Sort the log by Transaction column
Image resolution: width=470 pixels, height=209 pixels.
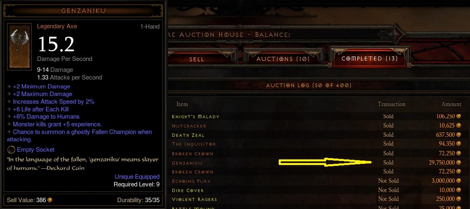tap(391, 104)
